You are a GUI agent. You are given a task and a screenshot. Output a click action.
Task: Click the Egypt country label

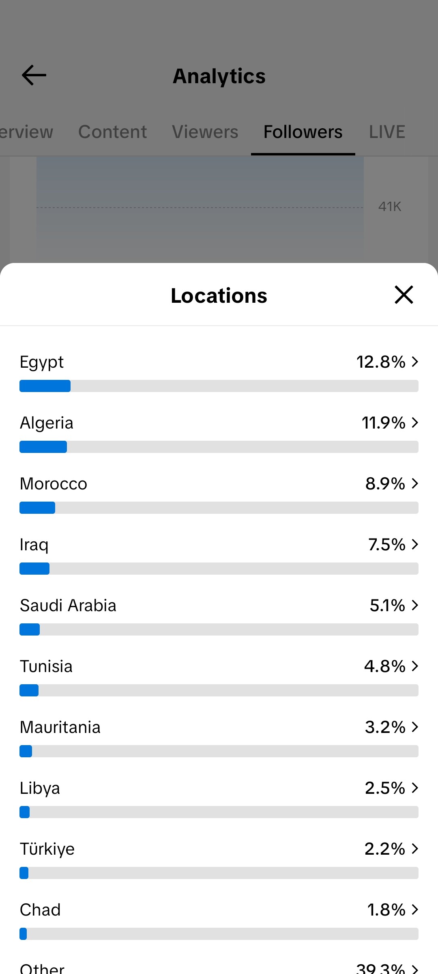[x=42, y=362]
